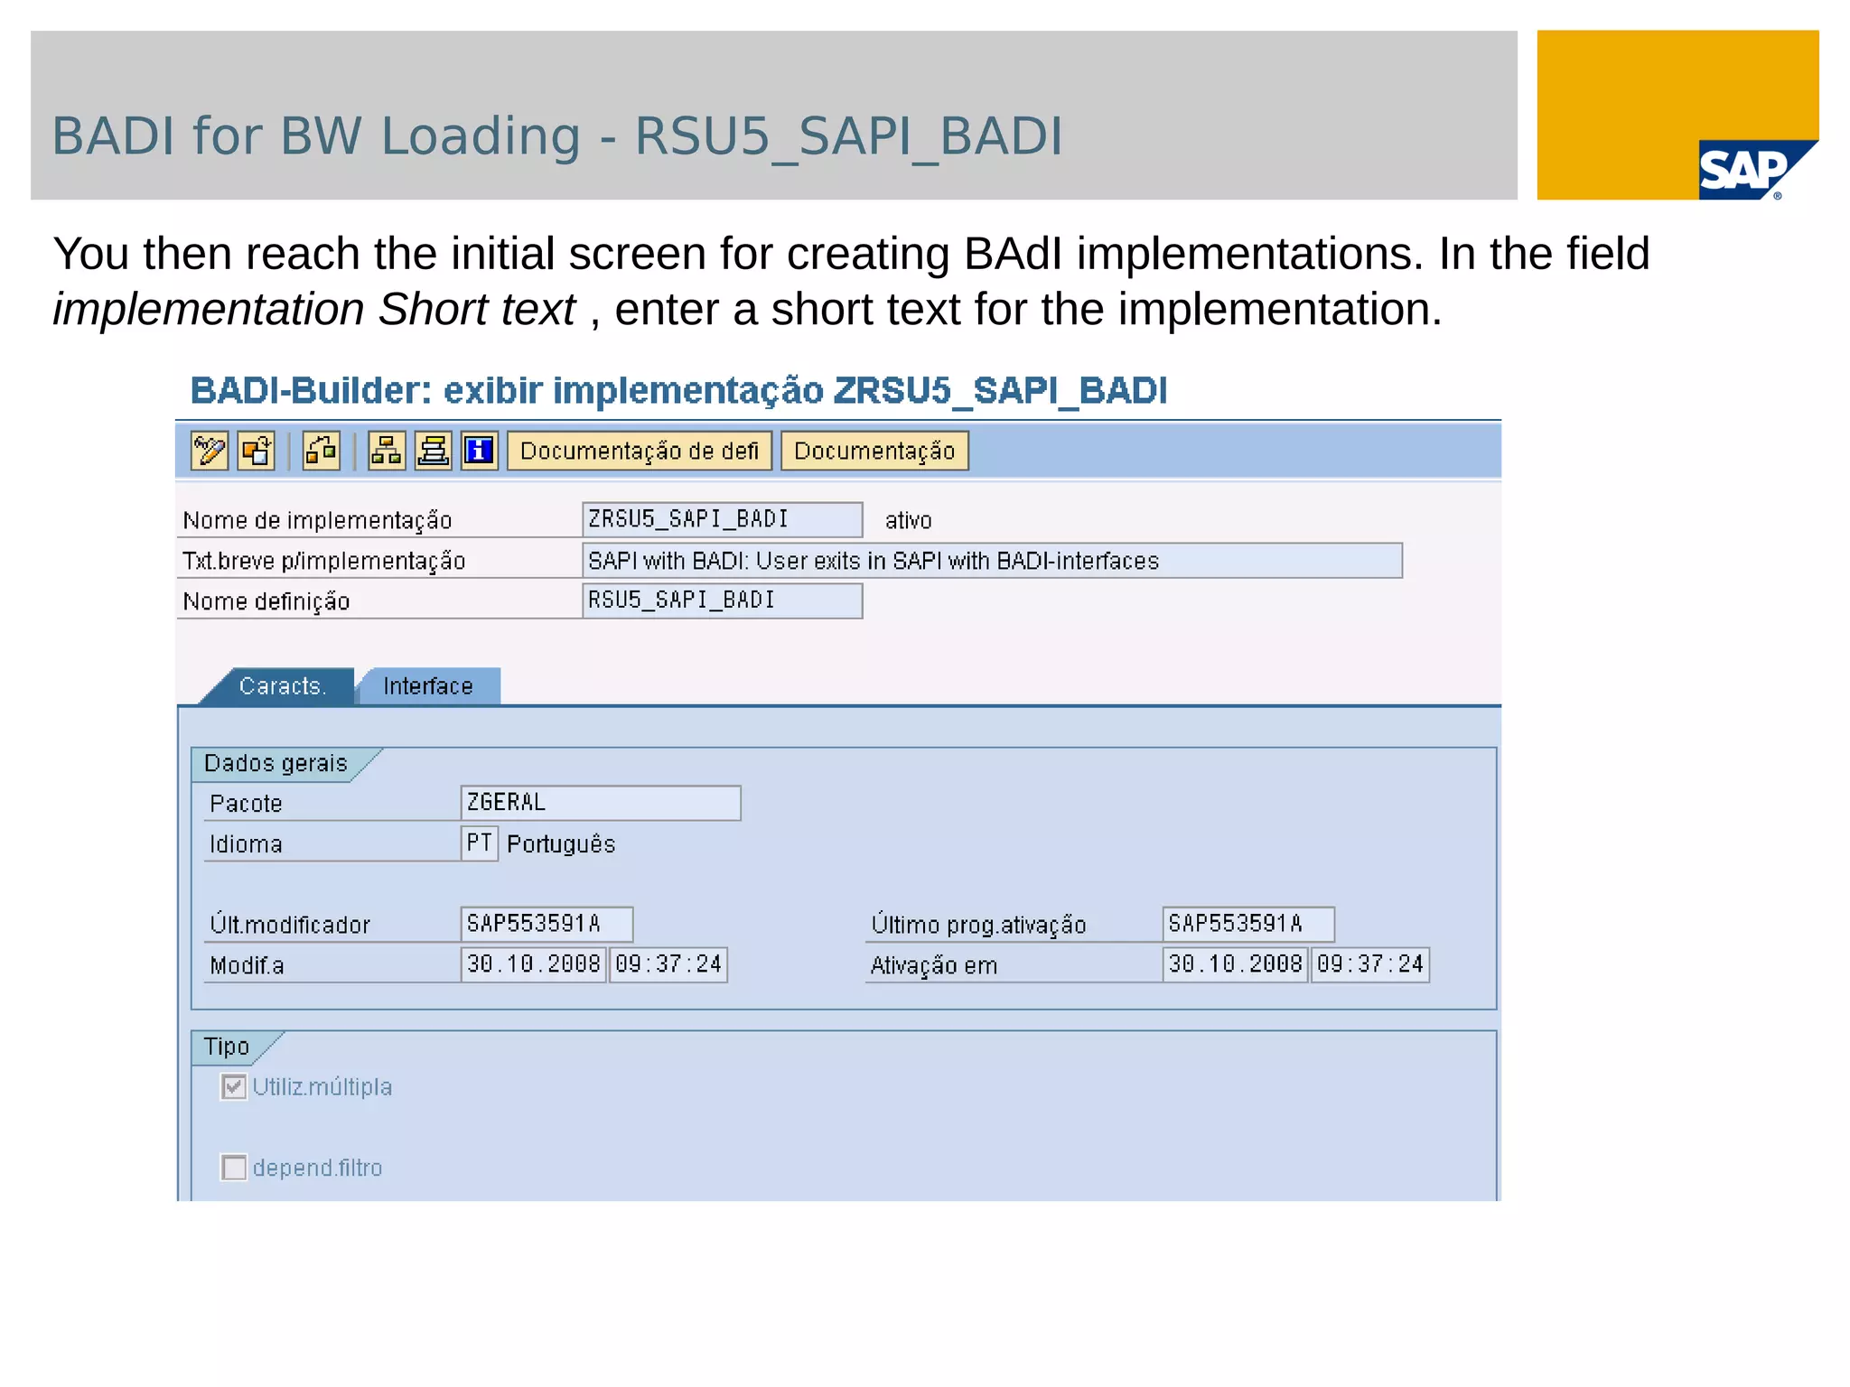Image resolution: width=1850 pixels, height=1387 pixels.
Task: Click the 'Tipo' group header
Action: 227,1047
